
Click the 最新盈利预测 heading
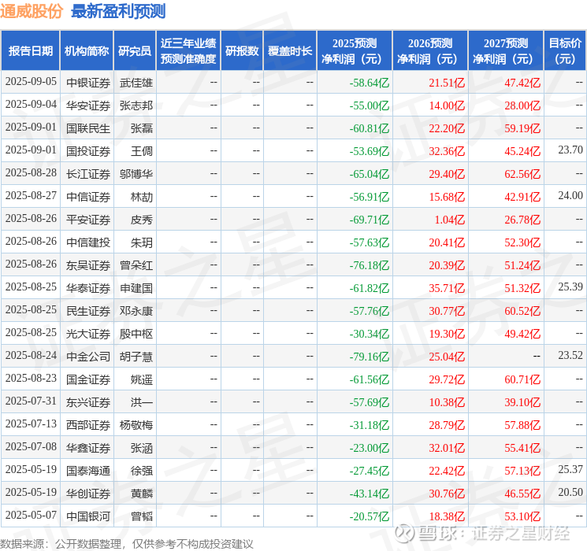pos(118,11)
